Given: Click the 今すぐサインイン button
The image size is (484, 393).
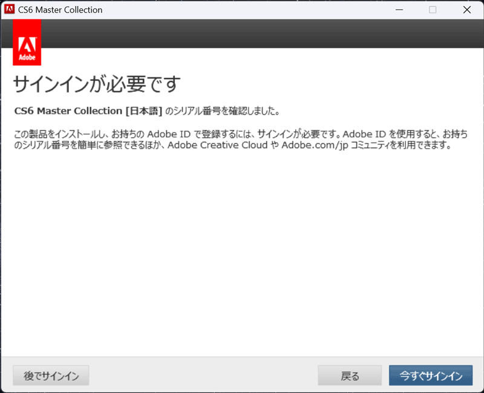Looking at the screenshot, I should 431,375.
